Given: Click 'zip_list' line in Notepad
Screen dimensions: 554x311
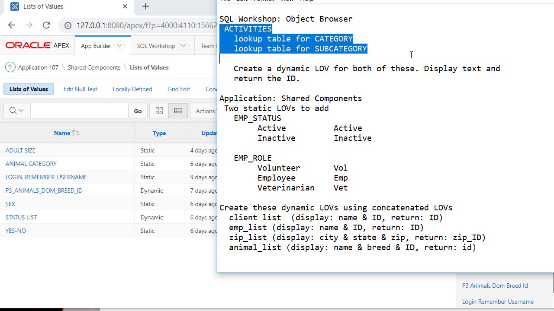Looking at the screenshot, I should coord(358,238).
